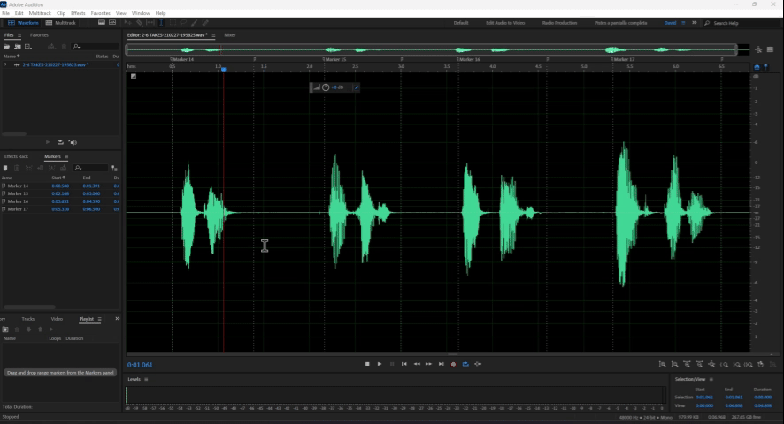Select the Lasso Selection tool
Image resolution: width=784 pixels, height=424 pixels.
tap(183, 23)
